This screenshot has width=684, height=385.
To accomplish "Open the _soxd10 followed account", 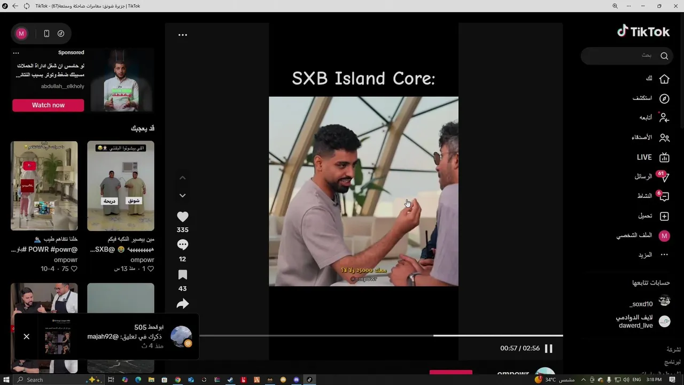I will pyautogui.click(x=650, y=303).
